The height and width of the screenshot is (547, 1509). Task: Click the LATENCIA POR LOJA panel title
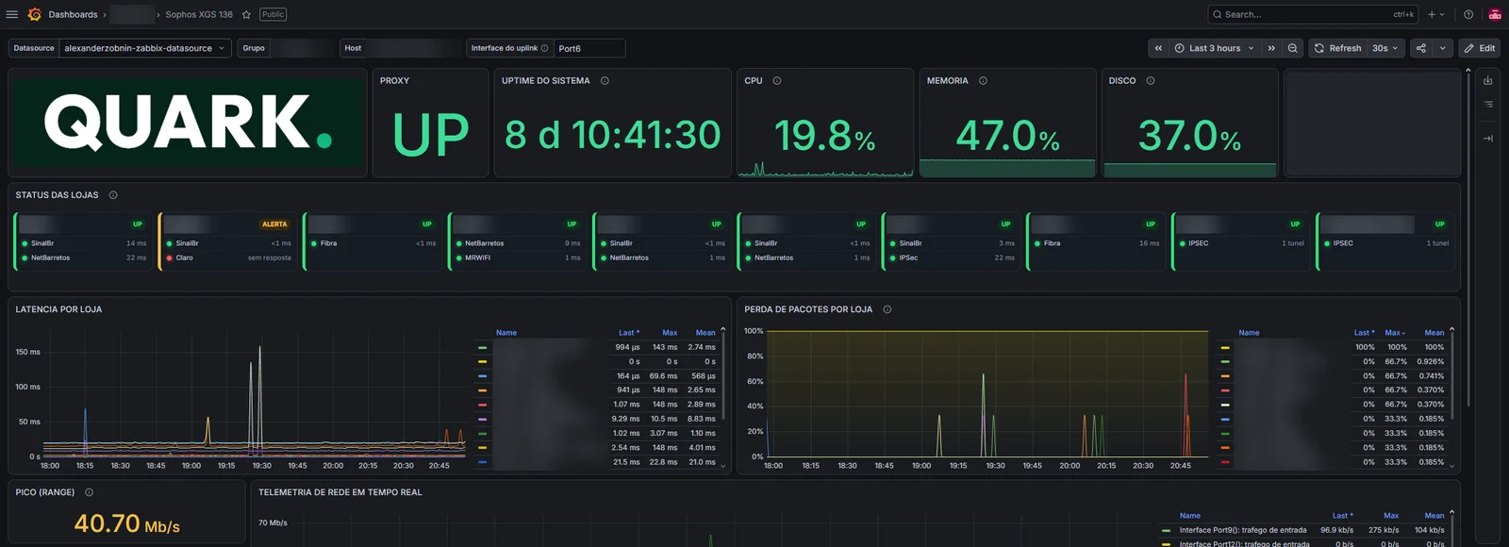coord(58,309)
